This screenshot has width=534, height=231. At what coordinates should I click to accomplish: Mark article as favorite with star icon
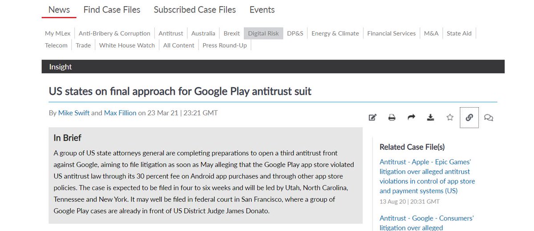(x=450, y=118)
